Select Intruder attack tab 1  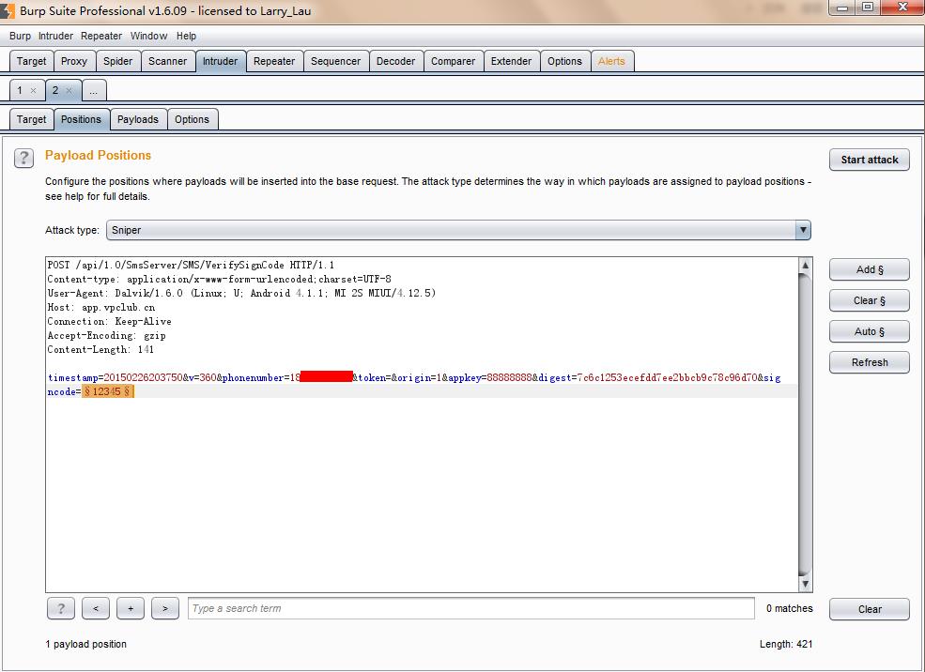[x=20, y=90]
